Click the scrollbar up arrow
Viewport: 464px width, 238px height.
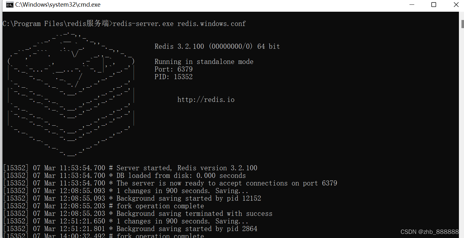point(461,15)
